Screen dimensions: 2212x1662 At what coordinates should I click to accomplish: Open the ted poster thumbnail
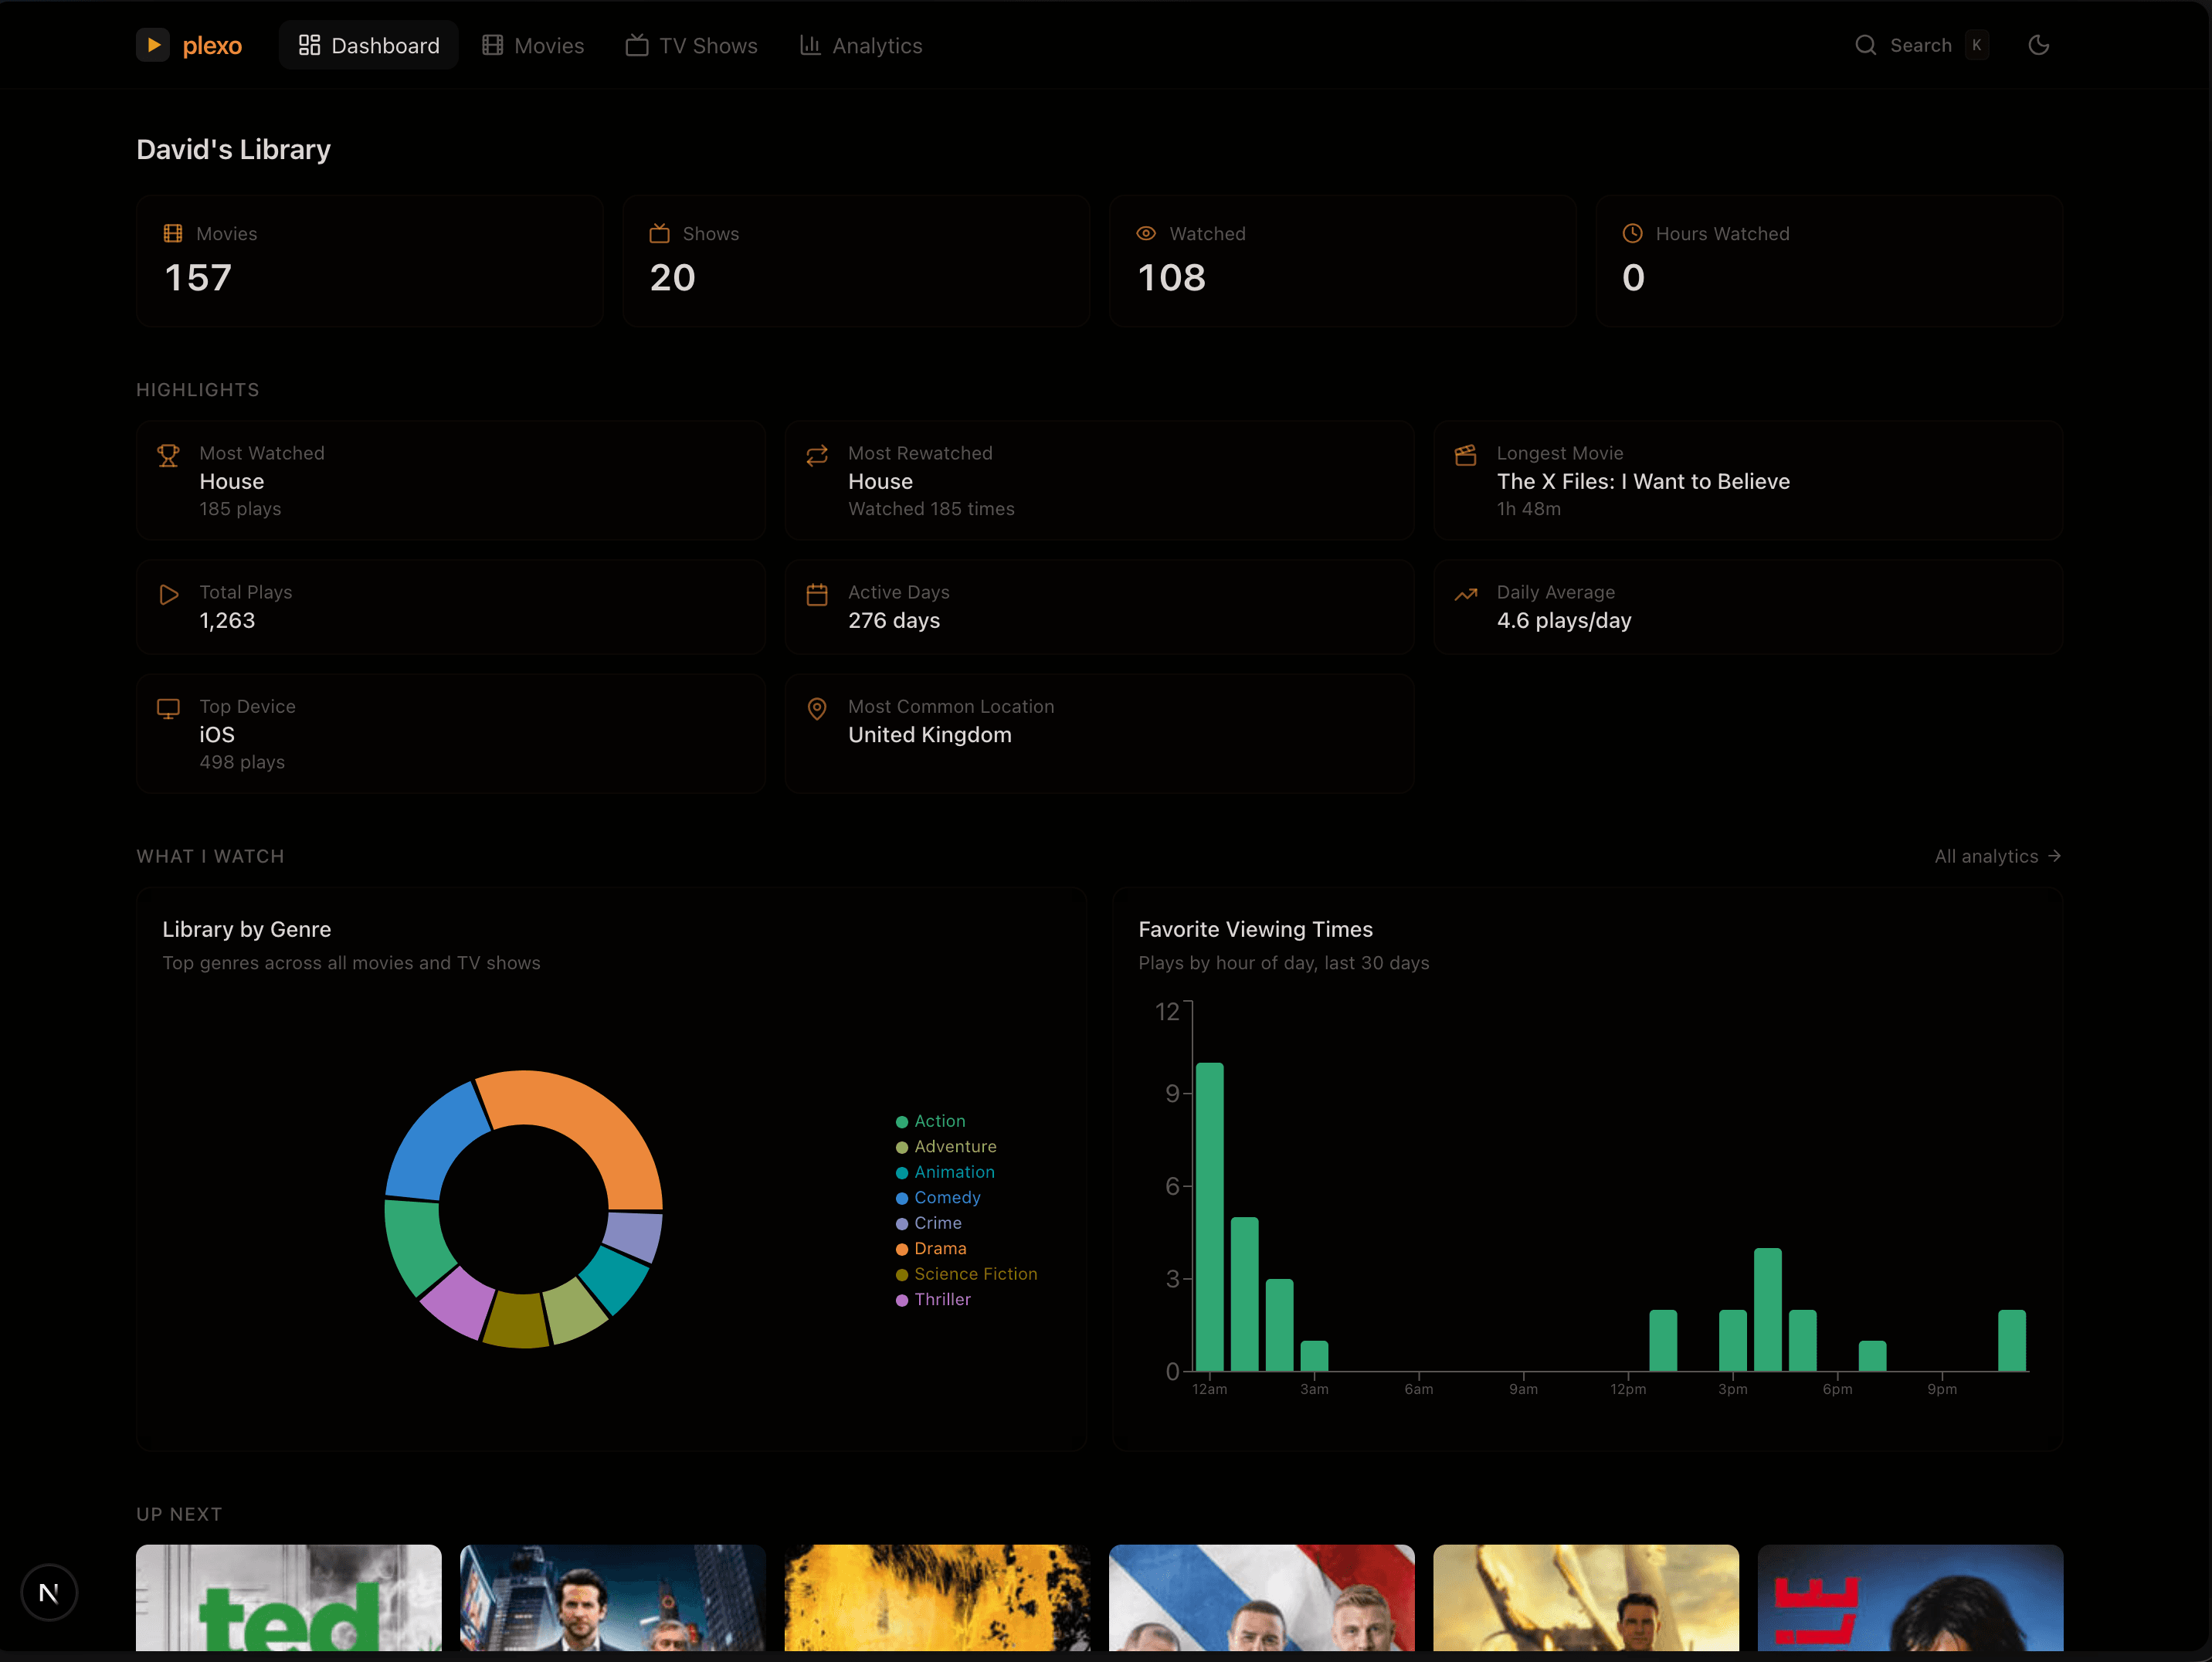click(x=288, y=1597)
